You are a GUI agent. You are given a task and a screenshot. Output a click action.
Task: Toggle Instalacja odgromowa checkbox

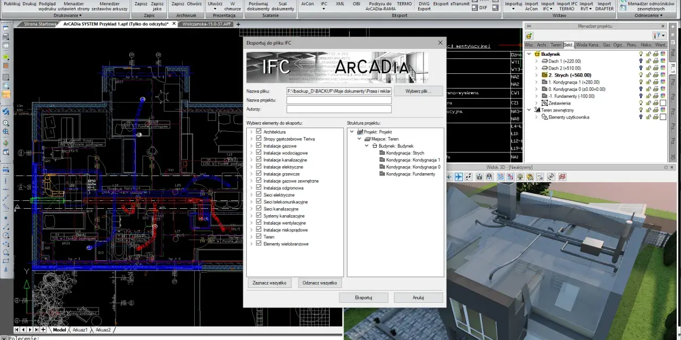pyautogui.click(x=259, y=188)
